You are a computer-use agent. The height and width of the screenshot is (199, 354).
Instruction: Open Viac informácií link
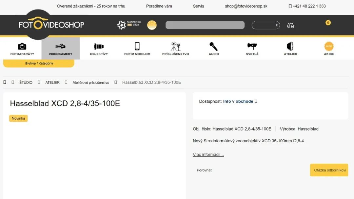[x=208, y=154]
